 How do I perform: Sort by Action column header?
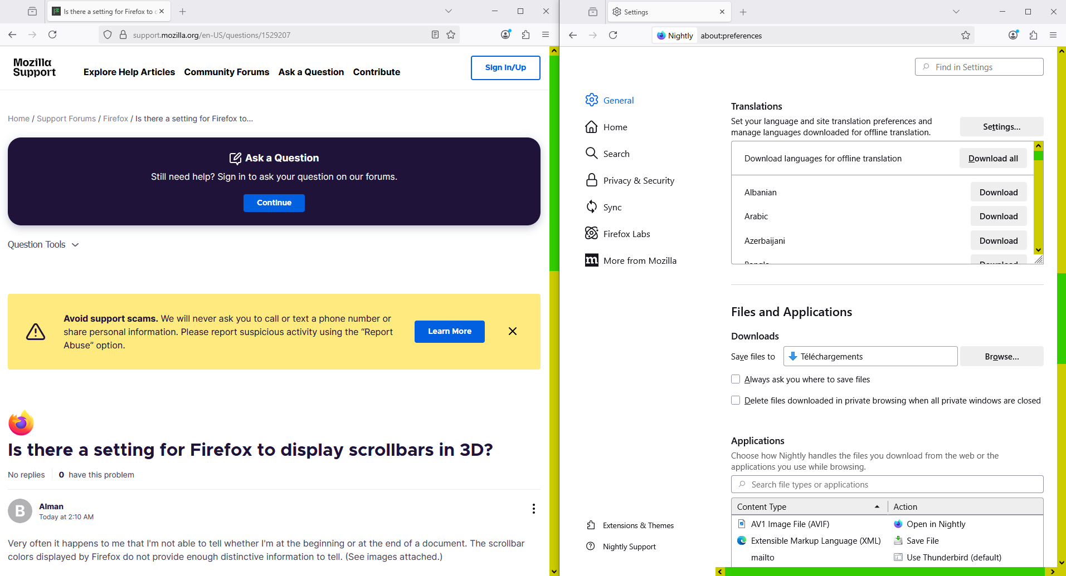click(965, 506)
